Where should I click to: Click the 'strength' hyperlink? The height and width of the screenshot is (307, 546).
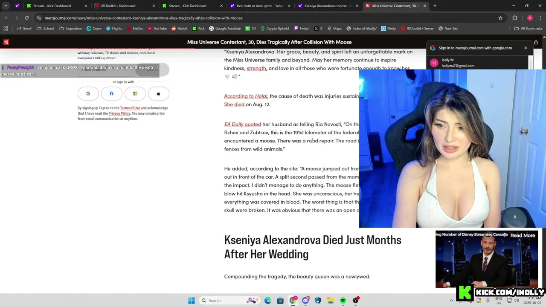(x=256, y=68)
